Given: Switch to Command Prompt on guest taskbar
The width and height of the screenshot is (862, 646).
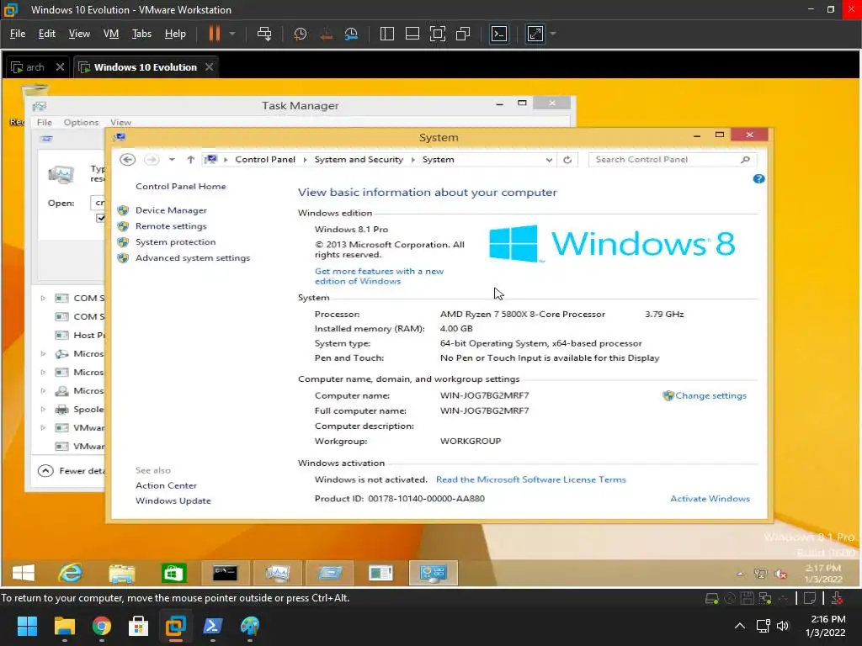Looking at the screenshot, I should click(226, 573).
